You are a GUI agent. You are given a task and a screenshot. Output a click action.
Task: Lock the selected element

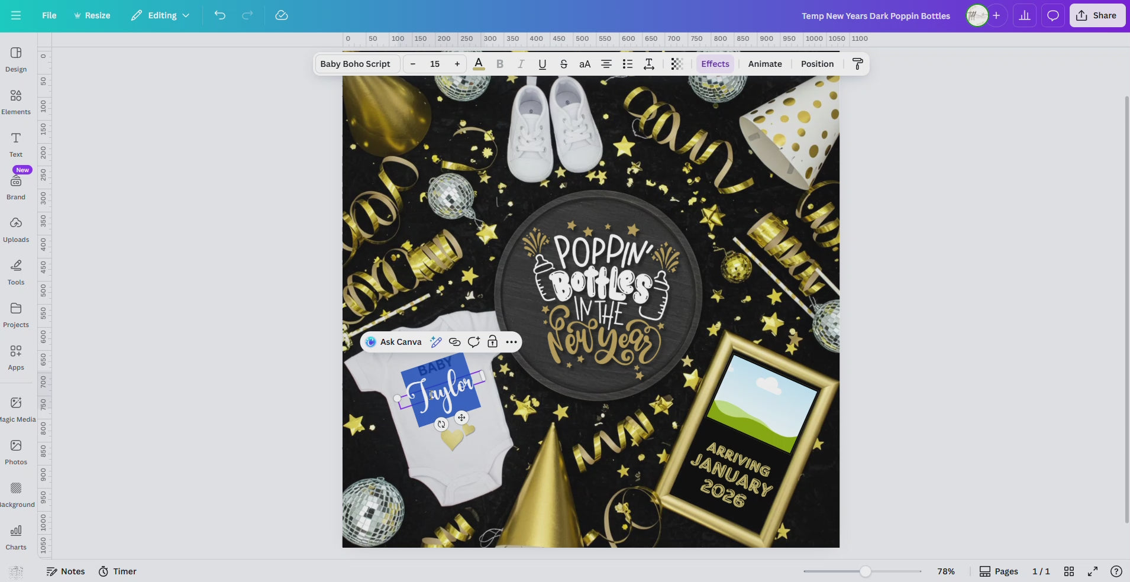pos(492,342)
